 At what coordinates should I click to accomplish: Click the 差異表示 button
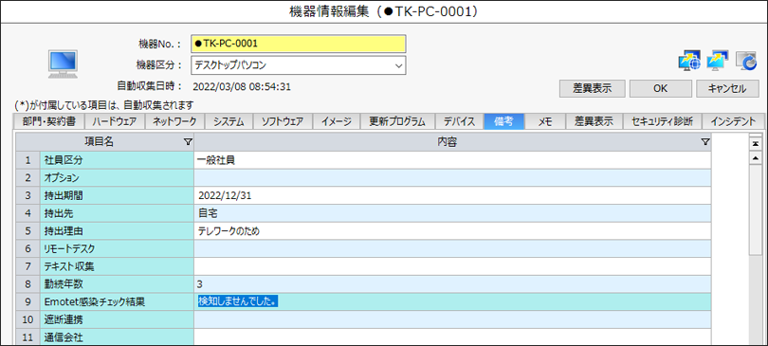pos(593,88)
